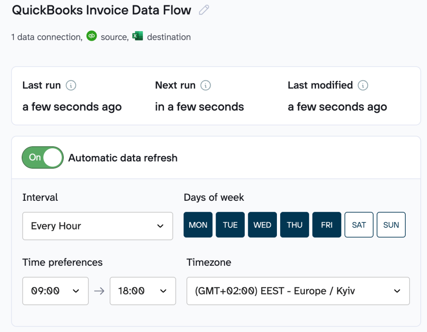Enable SAT in days of week

[x=359, y=225]
